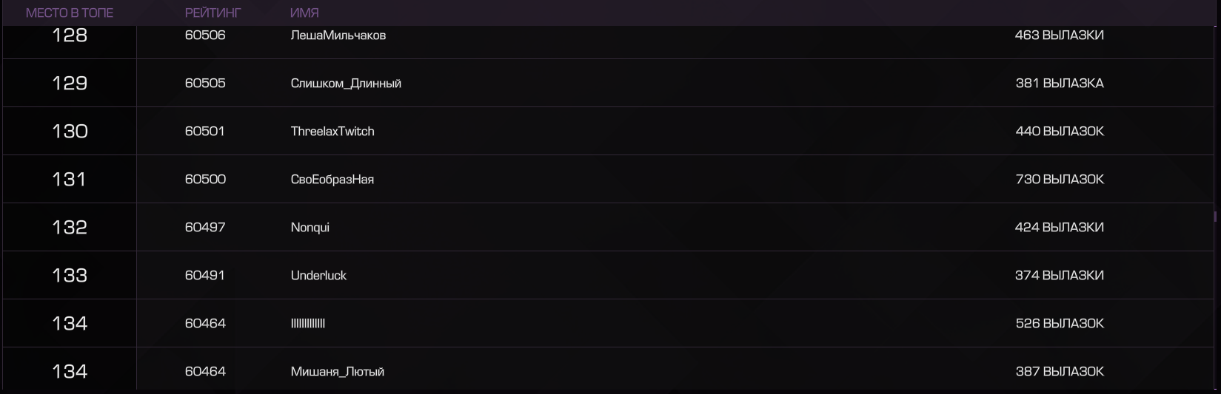The width and height of the screenshot is (1221, 394).
Task: Select player name Слишком_Длинный
Action: 346,84
